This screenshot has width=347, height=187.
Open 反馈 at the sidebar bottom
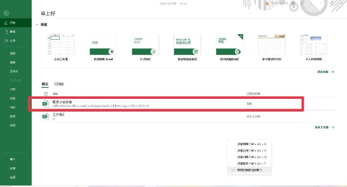13,168
